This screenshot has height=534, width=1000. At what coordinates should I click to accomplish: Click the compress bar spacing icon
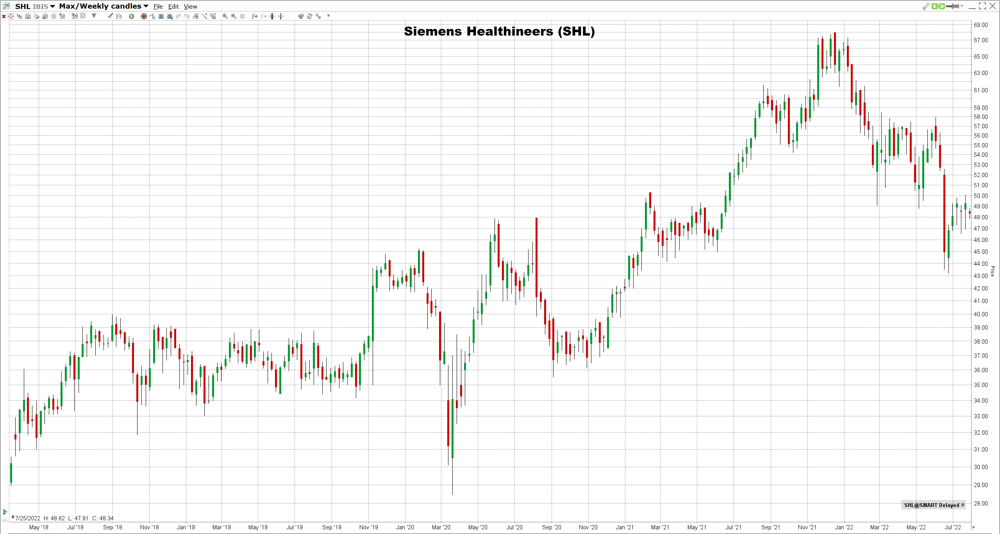click(281, 16)
